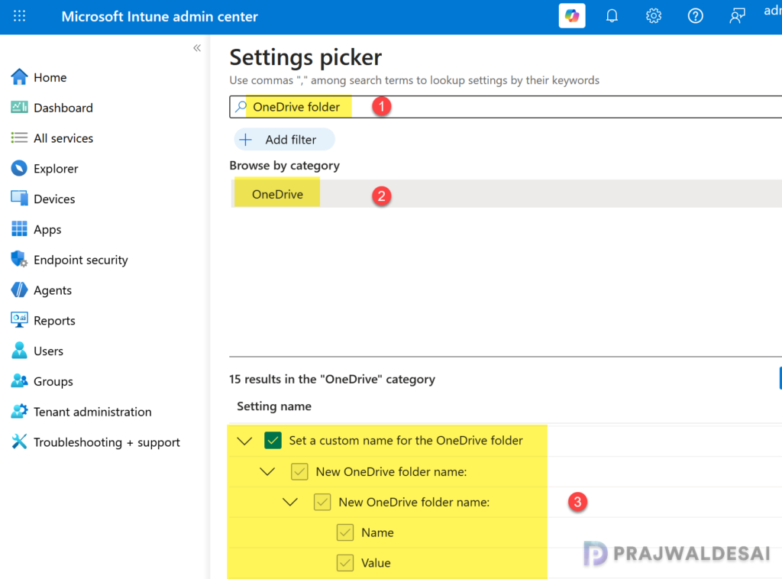782x579 pixels.
Task: Click the Add filter button
Action: click(284, 140)
